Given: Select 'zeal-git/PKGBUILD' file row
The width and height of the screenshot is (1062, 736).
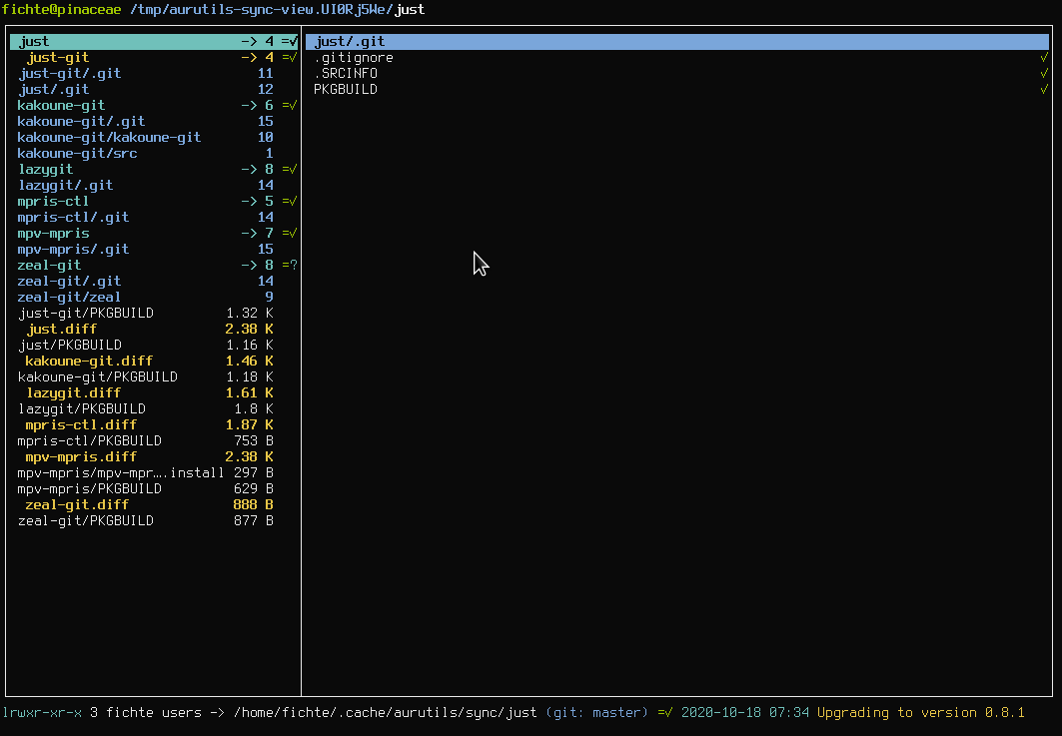Looking at the screenshot, I should (154, 521).
